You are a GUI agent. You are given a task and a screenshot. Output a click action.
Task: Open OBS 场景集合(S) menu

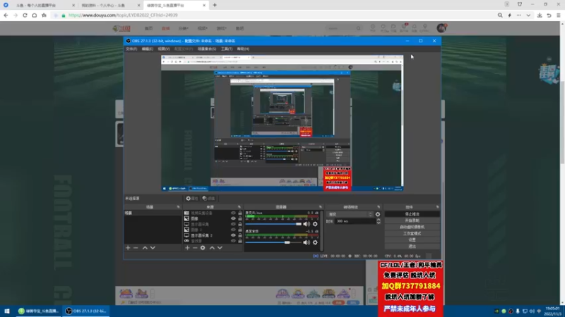point(207,49)
